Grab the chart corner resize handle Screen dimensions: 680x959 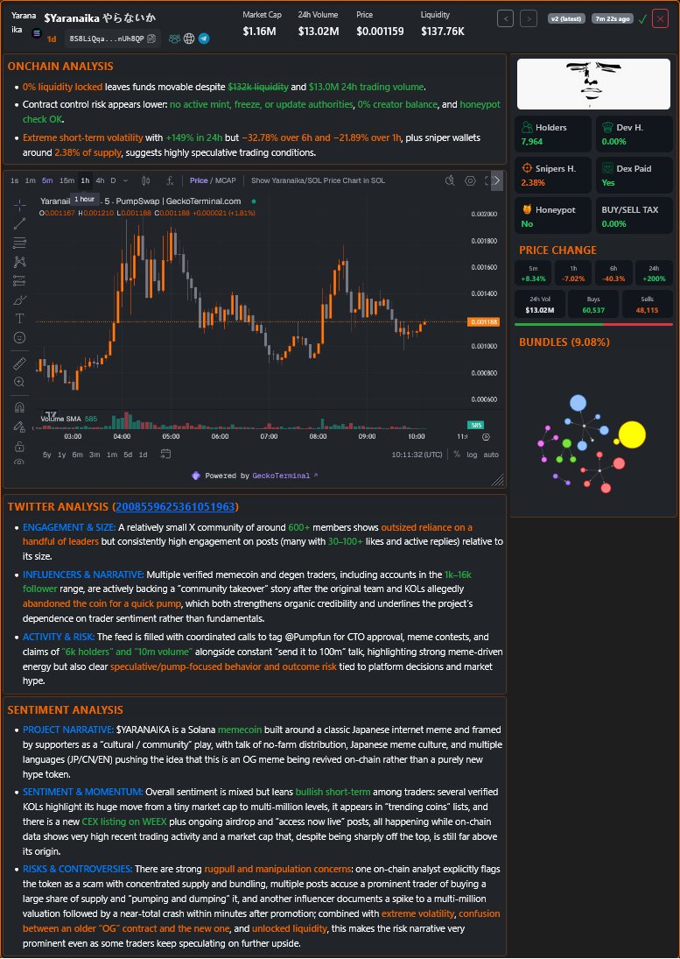point(498,480)
